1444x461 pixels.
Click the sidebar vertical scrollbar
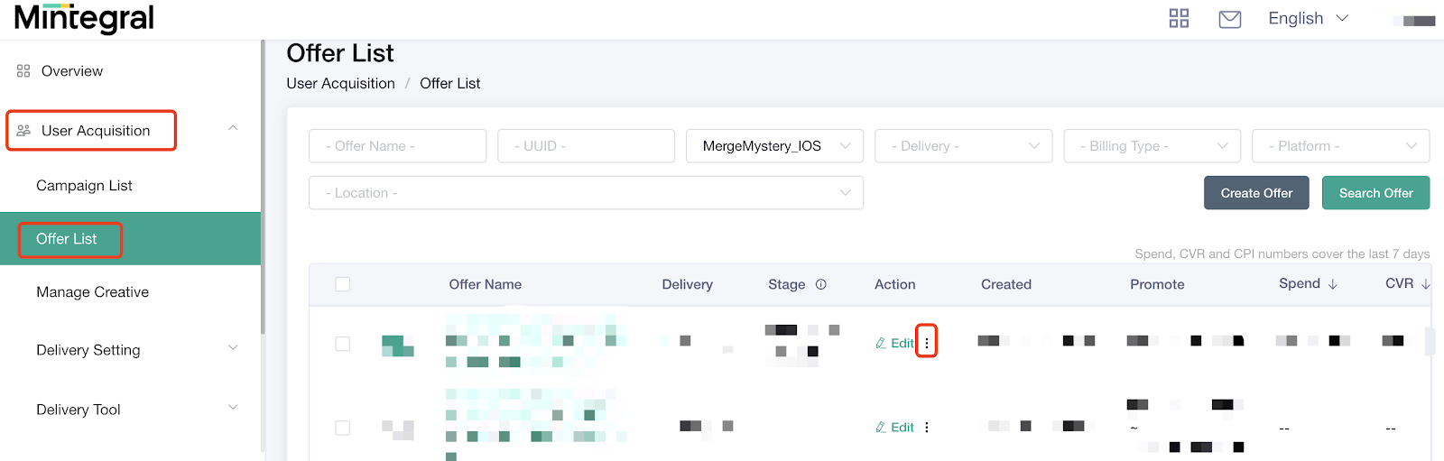tap(263, 186)
